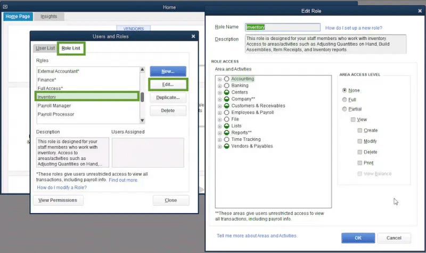Open the Home Page tab
Screen dimensions: 426x253
[x=18, y=16]
